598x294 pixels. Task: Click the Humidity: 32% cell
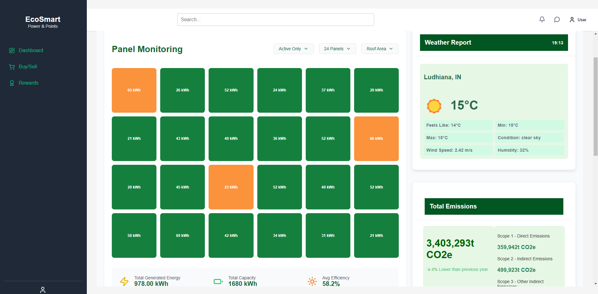point(530,150)
